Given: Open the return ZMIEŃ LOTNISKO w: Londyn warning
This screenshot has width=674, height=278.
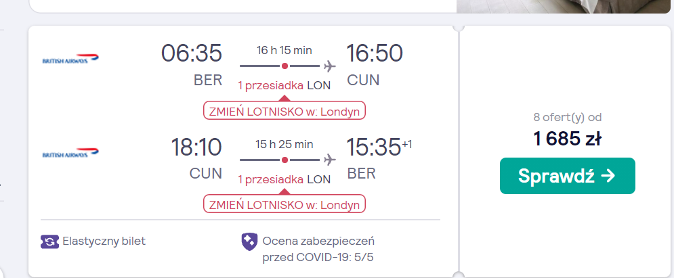Looking at the screenshot, I should coord(284,204).
